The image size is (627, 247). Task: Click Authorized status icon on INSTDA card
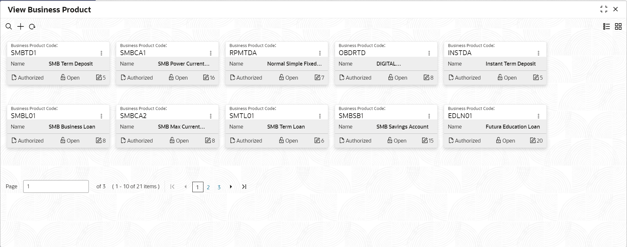click(451, 77)
